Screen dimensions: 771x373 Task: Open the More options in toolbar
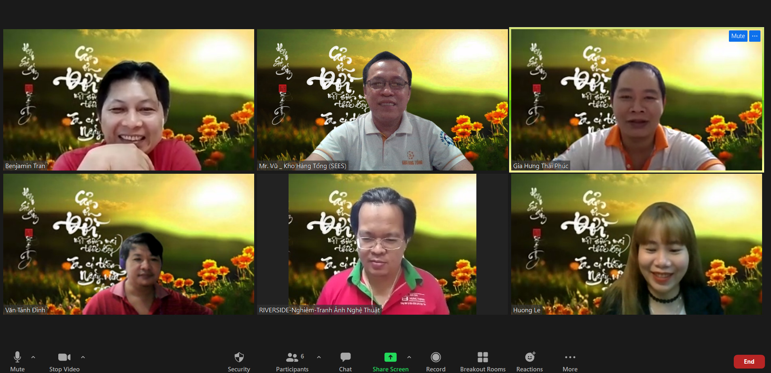570,357
